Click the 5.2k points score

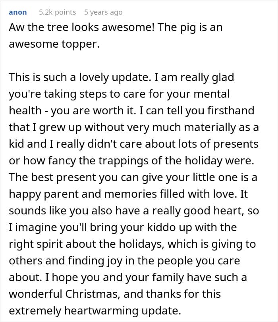pyautogui.click(x=57, y=12)
